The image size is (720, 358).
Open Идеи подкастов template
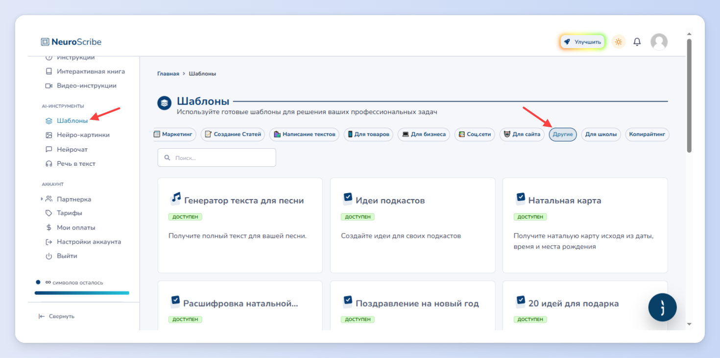412,225
